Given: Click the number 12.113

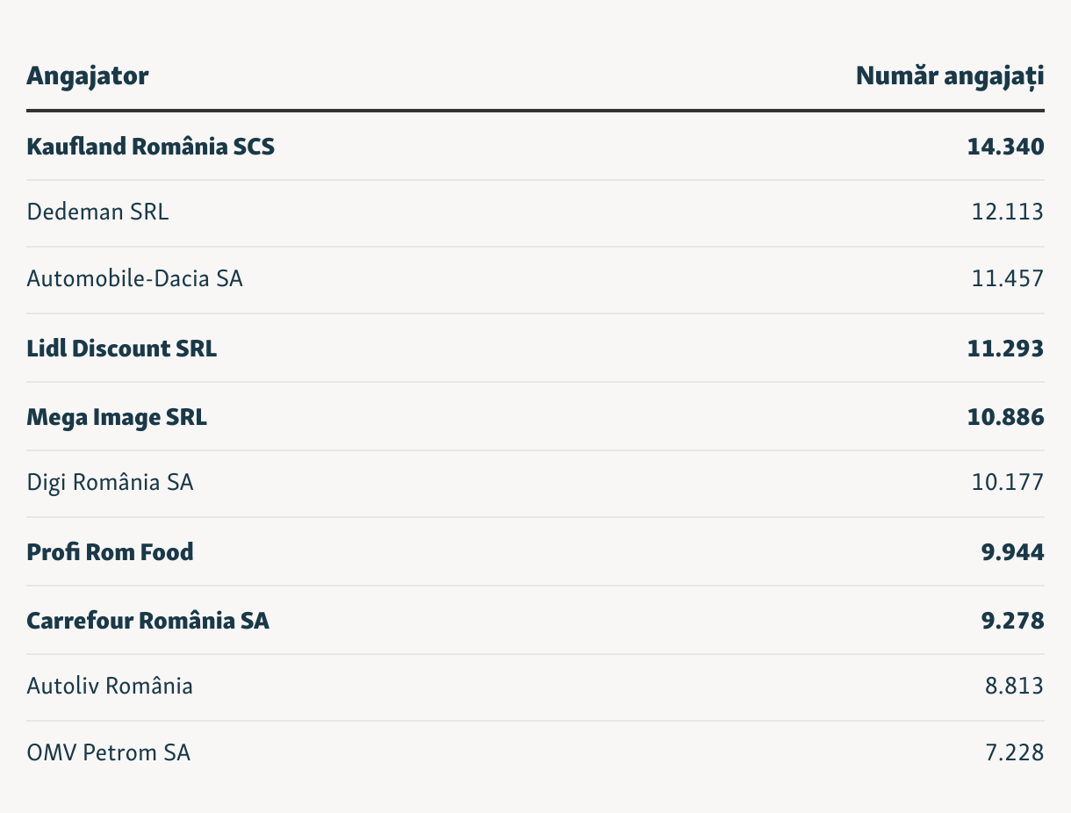Looking at the screenshot, I should coord(1007,212).
